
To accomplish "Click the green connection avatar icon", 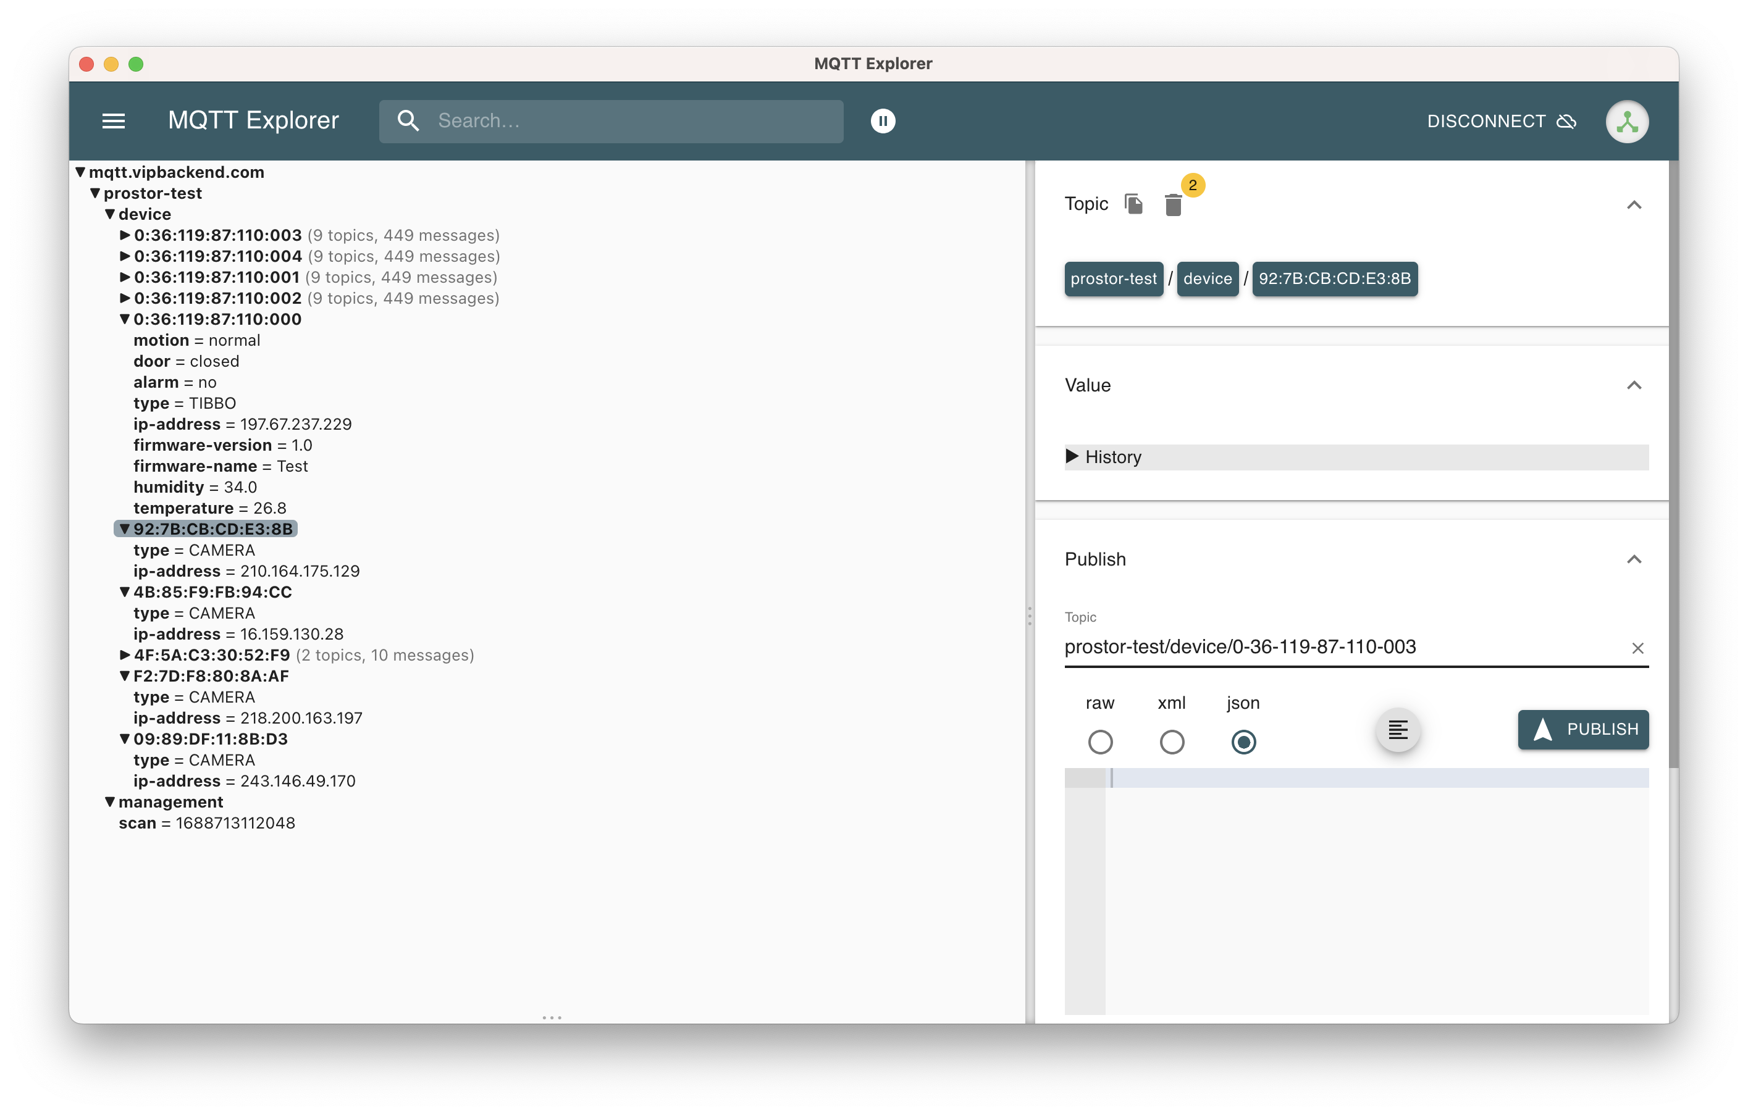I will (1626, 121).
